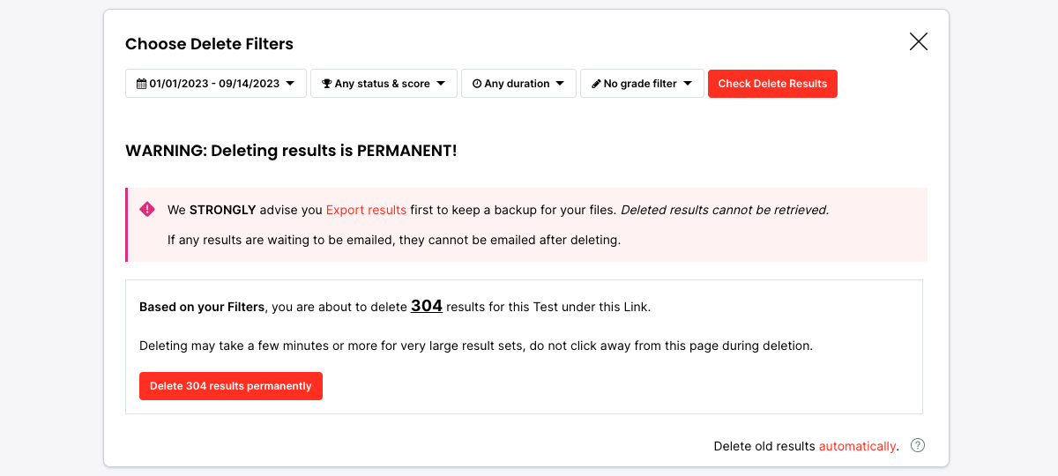The width and height of the screenshot is (1058, 476).
Task: Expand the date range dropdown arrow
Action: pos(290,84)
